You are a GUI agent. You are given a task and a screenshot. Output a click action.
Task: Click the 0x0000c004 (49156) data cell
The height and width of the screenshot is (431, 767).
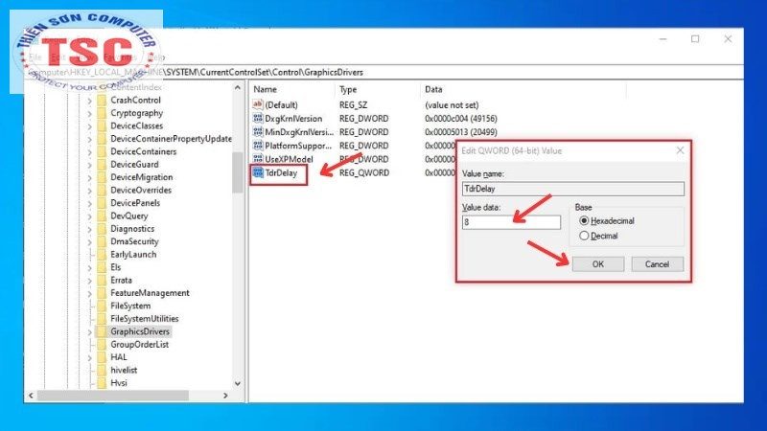click(x=461, y=119)
